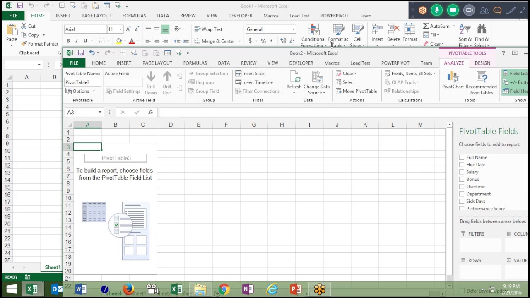The height and width of the screenshot is (298, 530).
Task: Open the DEVELOPER tab in the Book1 window
Action: [x=240, y=16]
